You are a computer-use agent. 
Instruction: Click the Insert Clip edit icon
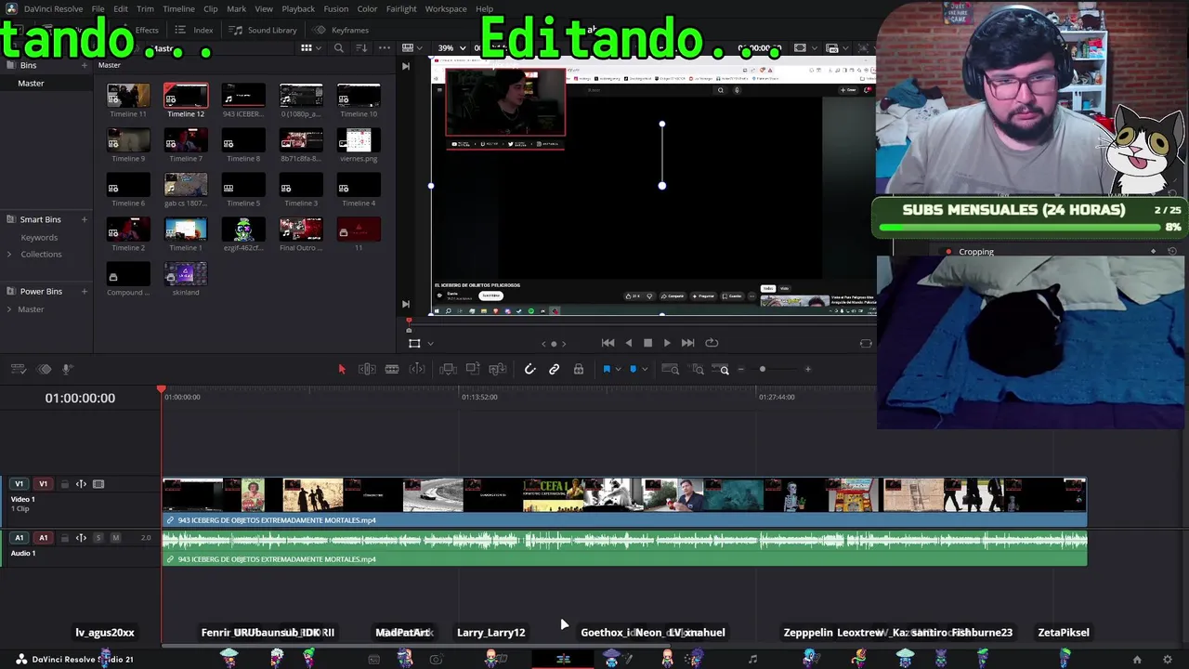tap(448, 369)
